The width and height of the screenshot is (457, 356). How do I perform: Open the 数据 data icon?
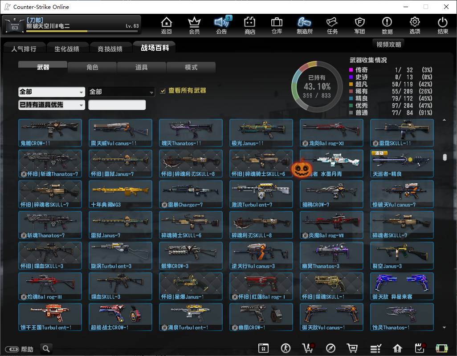387,25
